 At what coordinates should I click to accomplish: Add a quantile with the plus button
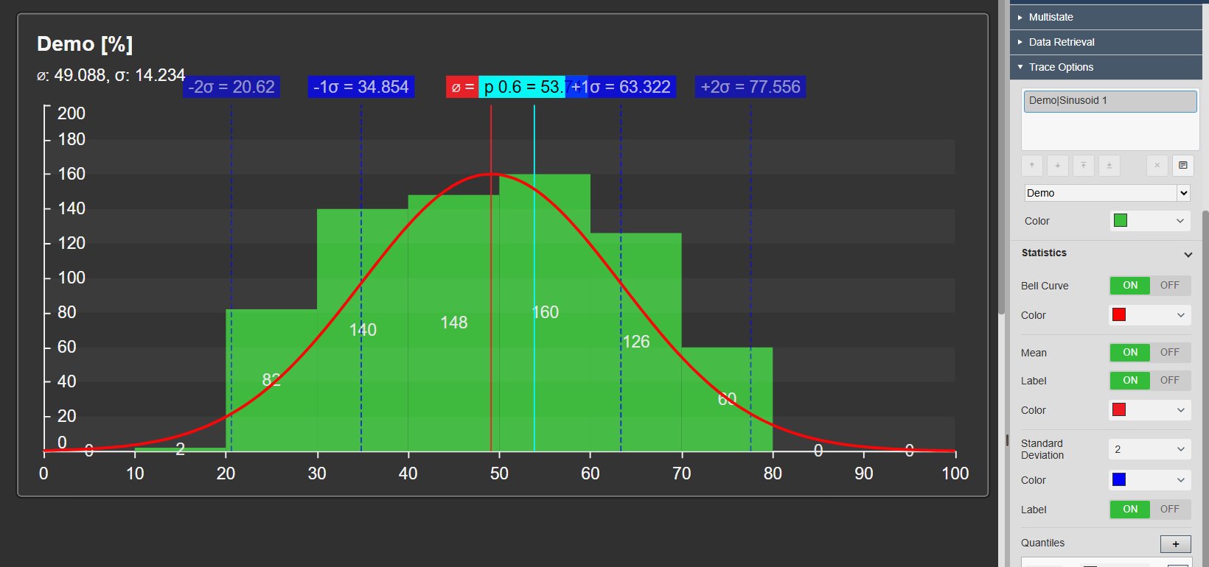[1176, 543]
